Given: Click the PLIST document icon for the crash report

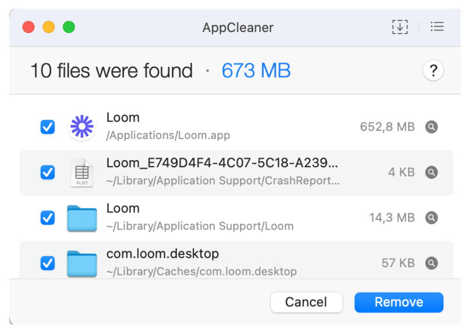Looking at the screenshot, I should click(x=82, y=172).
